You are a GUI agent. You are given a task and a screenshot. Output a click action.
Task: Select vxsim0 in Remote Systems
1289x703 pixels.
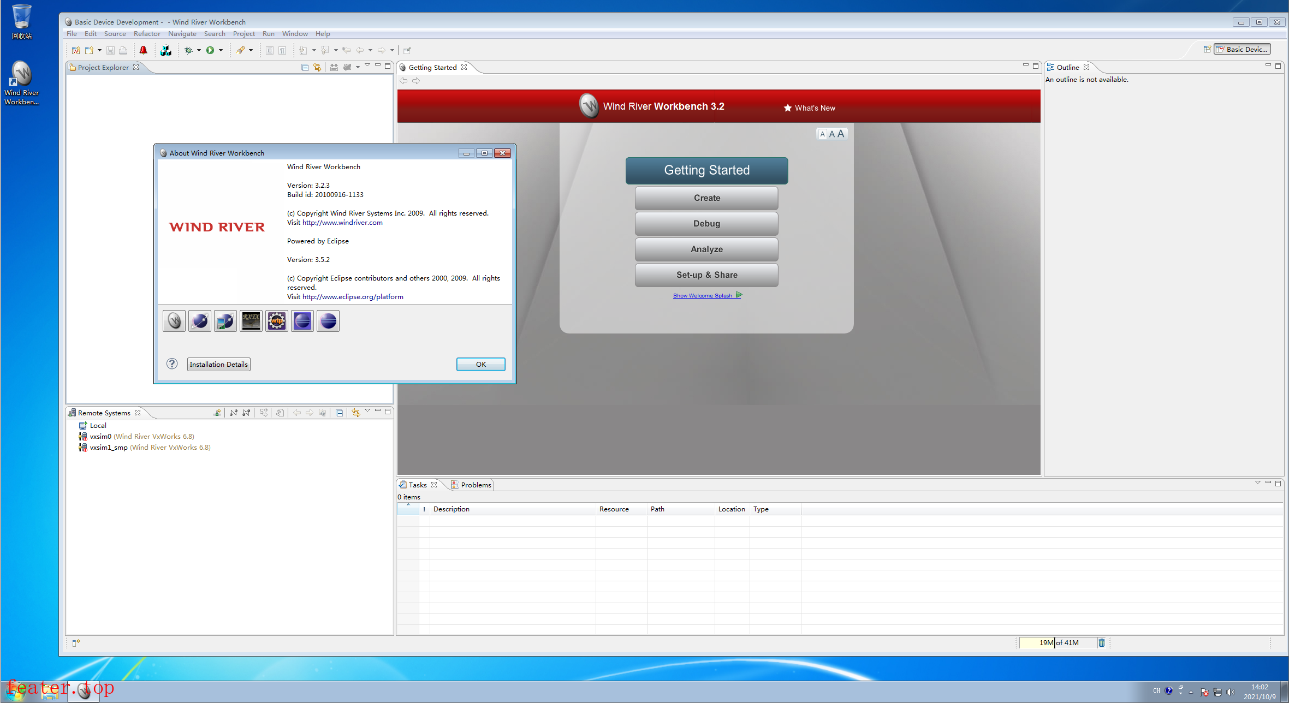tap(100, 436)
